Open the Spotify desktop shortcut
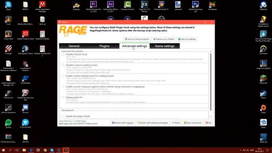The height and width of the screenshot is (153, 272). click(x=8, y=124)
